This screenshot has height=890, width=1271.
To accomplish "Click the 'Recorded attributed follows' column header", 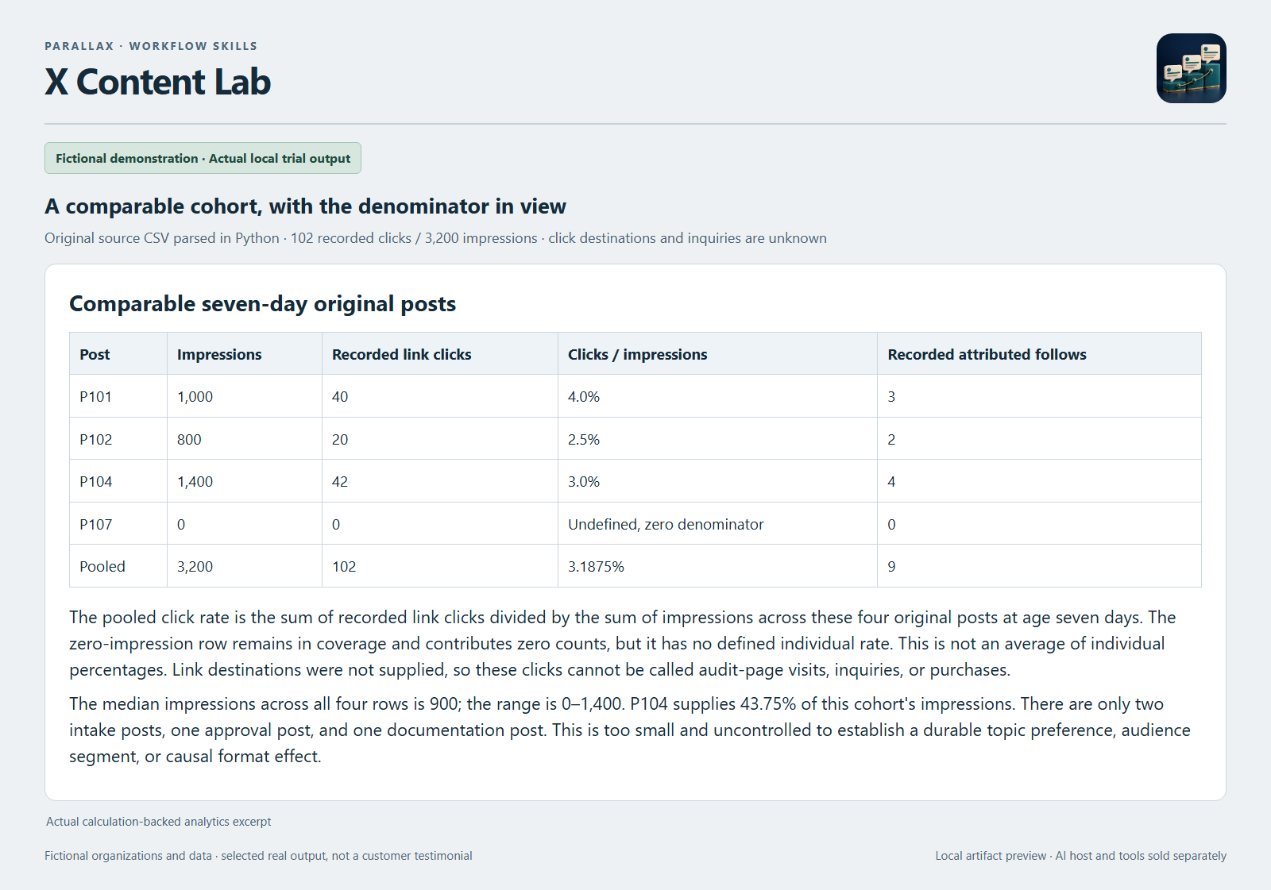I will tap(1039, 354).
